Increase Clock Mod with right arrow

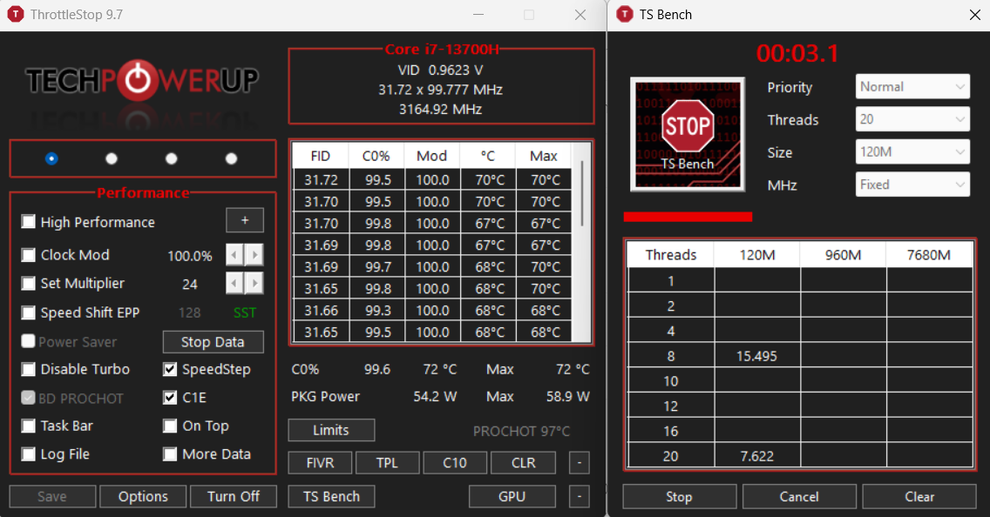tap(254, 255)
